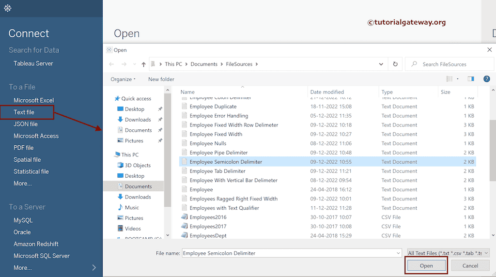Image resolution: width=496 pixels, height=277 pixels.
Task: Sort by Name column header
Action: click(187, 92)
